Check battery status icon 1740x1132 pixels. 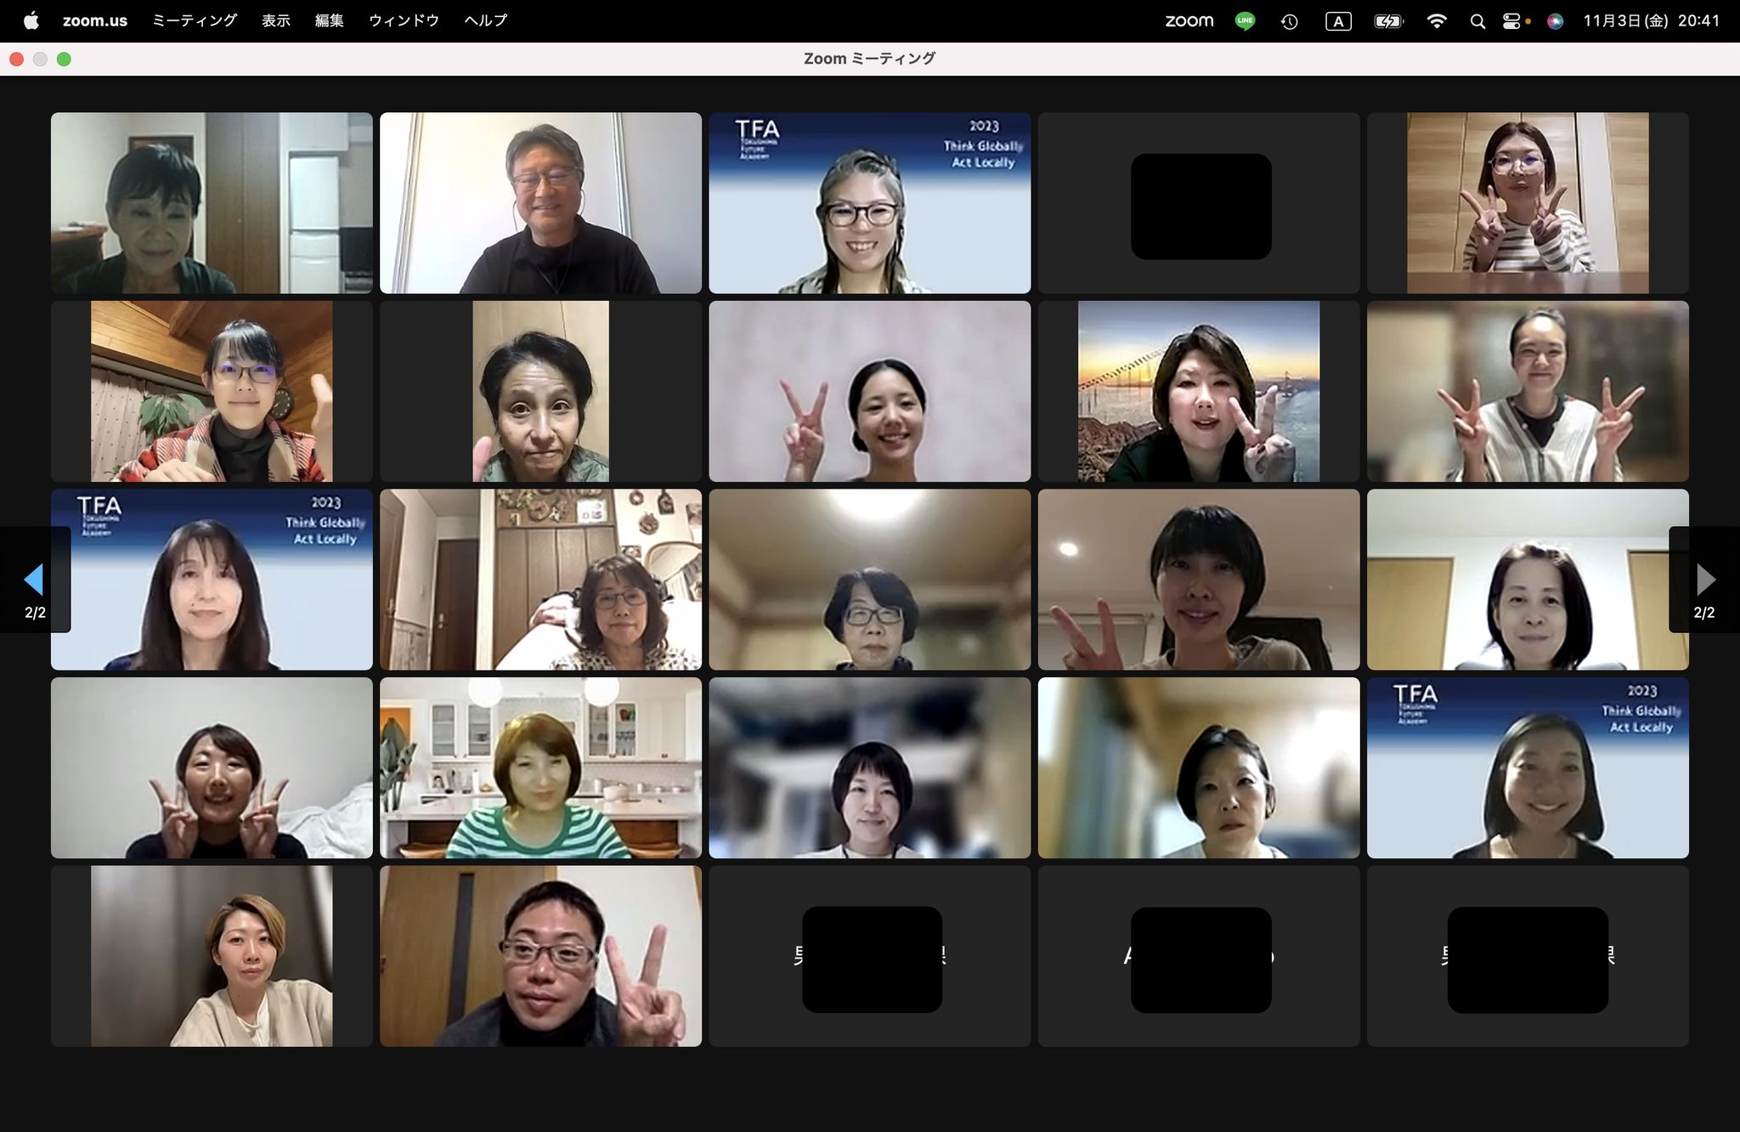click(x=1388, y=22)
